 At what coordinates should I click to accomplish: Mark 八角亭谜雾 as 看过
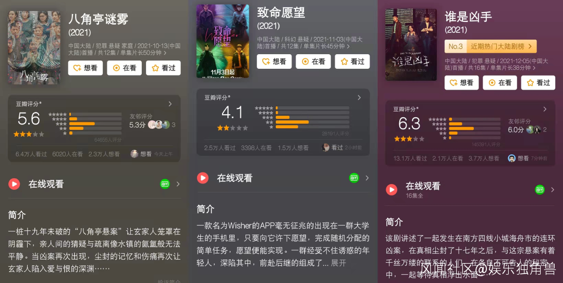coord(163,68)
